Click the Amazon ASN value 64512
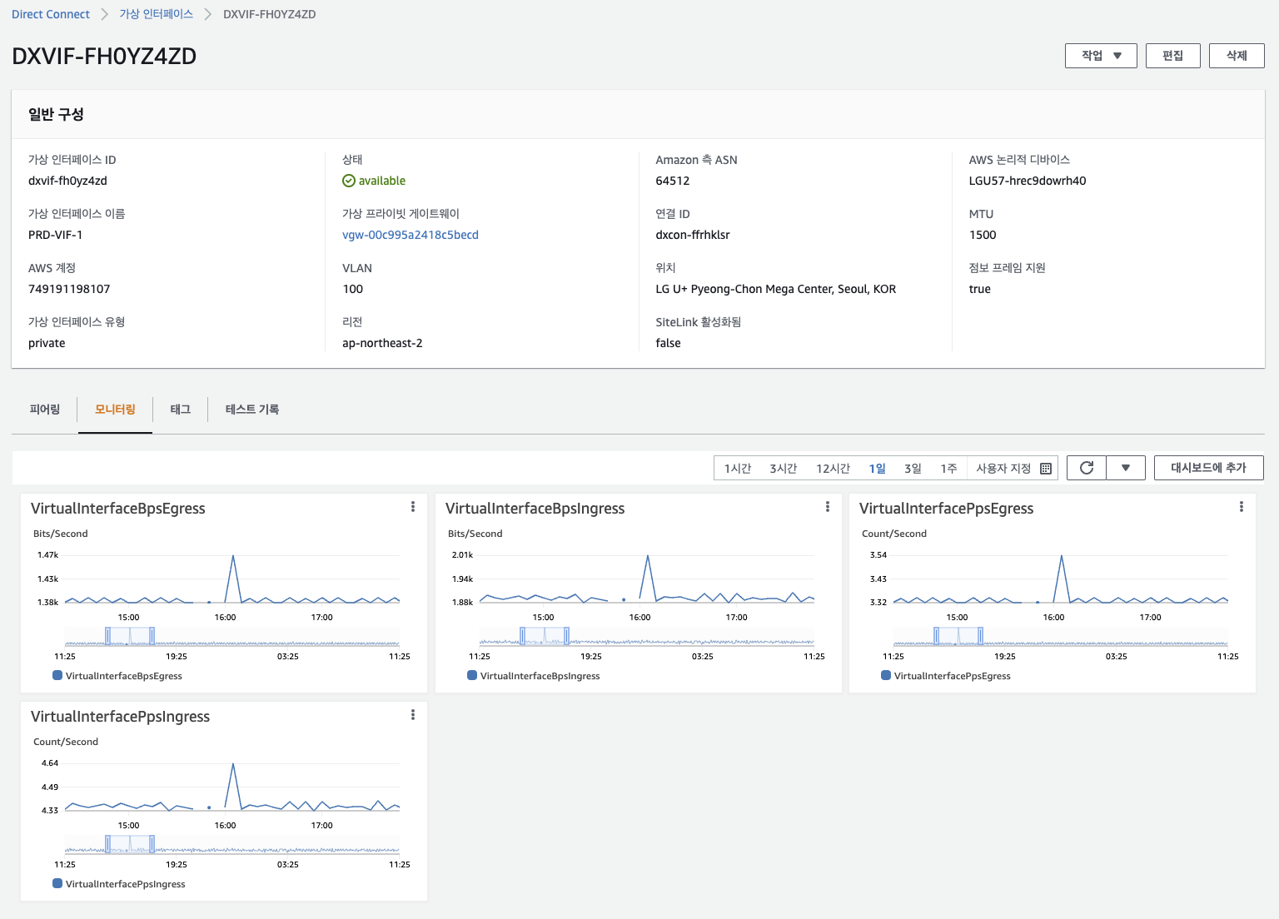 click(x=673, y=181)
